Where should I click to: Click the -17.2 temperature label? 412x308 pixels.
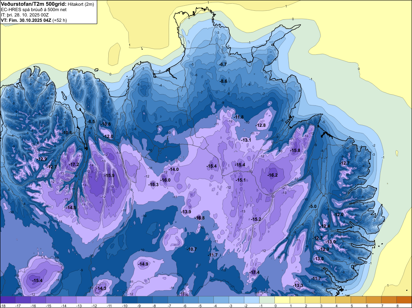[74, 164]
